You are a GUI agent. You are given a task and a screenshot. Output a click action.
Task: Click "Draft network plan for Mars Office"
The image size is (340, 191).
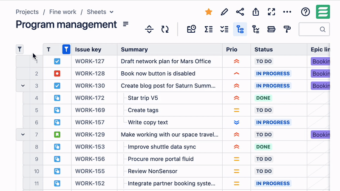click(166, 61)
